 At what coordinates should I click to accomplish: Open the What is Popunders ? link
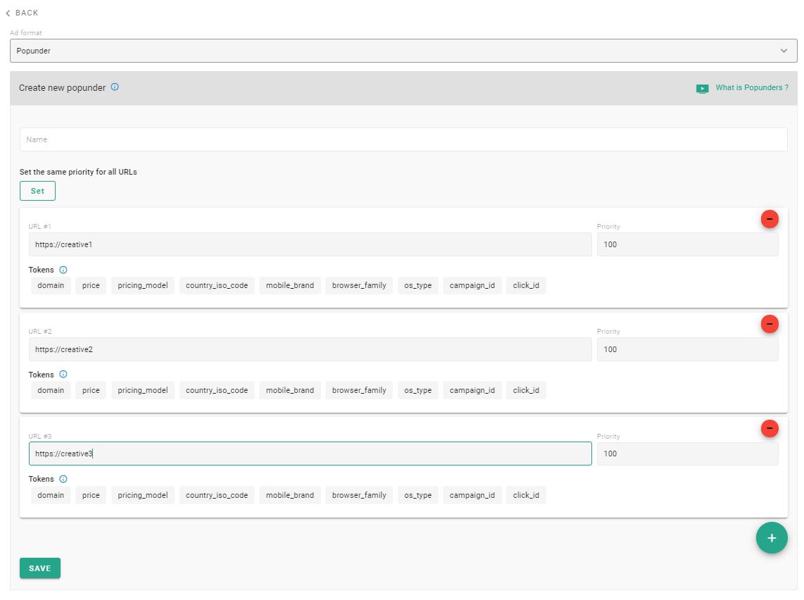(x=752, y=88)
